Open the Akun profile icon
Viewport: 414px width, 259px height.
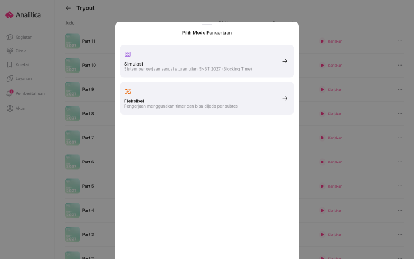[10, 108]
